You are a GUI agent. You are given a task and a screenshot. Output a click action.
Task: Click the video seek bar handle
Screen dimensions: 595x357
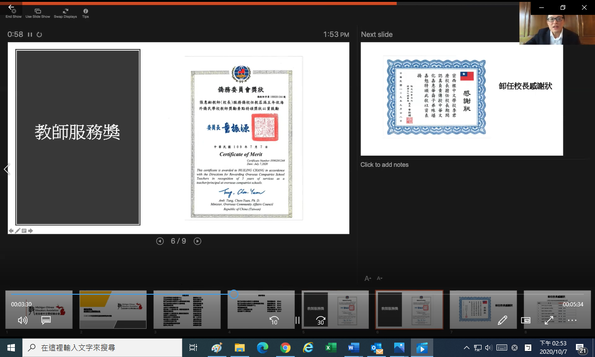(234, 294)
